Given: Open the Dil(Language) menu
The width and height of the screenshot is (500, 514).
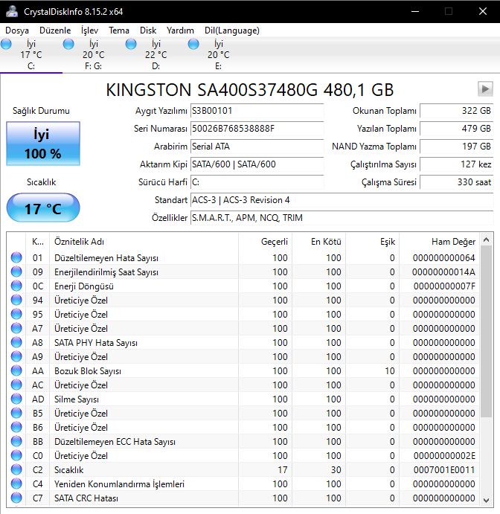Looking at the screenshot, I should pos(231,30).
